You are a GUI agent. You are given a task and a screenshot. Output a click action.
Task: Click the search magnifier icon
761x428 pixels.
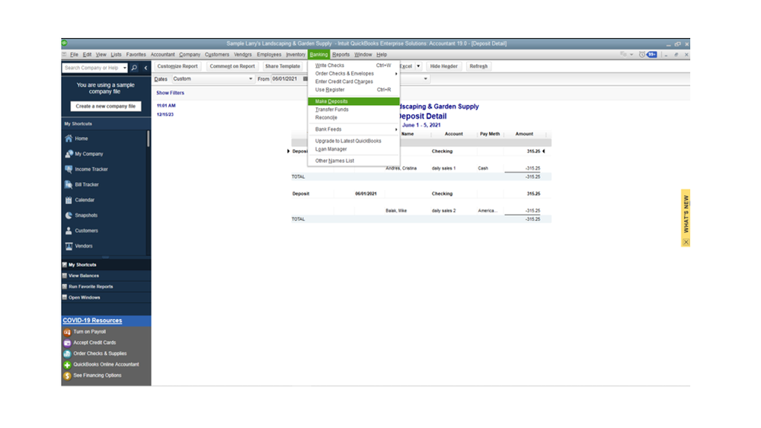(134, 68)
